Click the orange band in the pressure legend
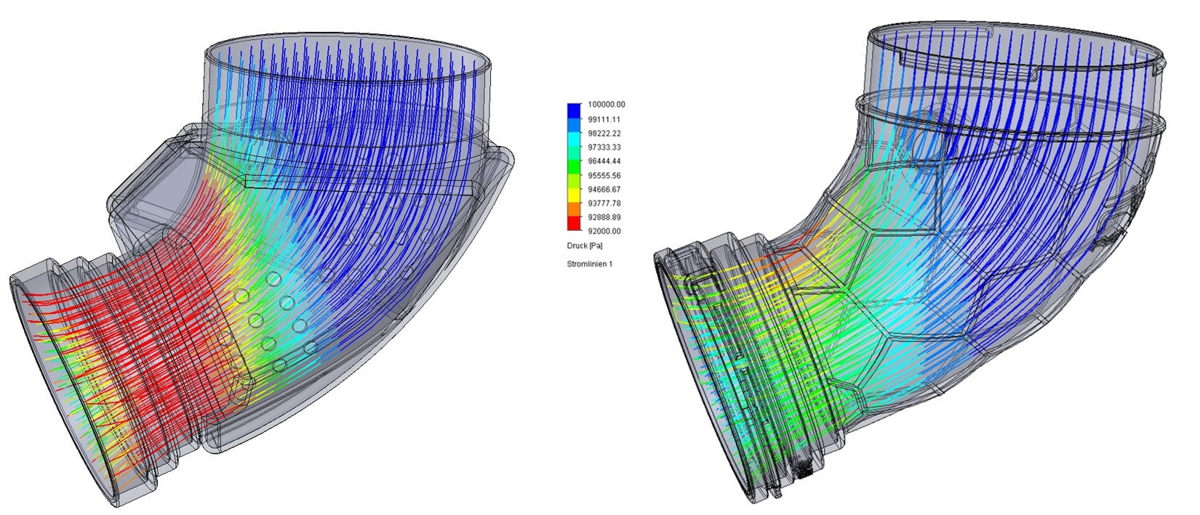 pyautogui.click(x=574, y=211)
